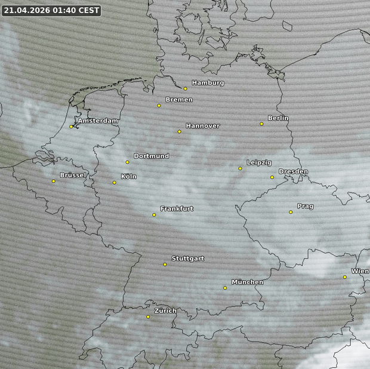Image resolution: width=370 pixels, height=369 pixels.
Task: Select the Leipzig city label
Action: point(259,162)
